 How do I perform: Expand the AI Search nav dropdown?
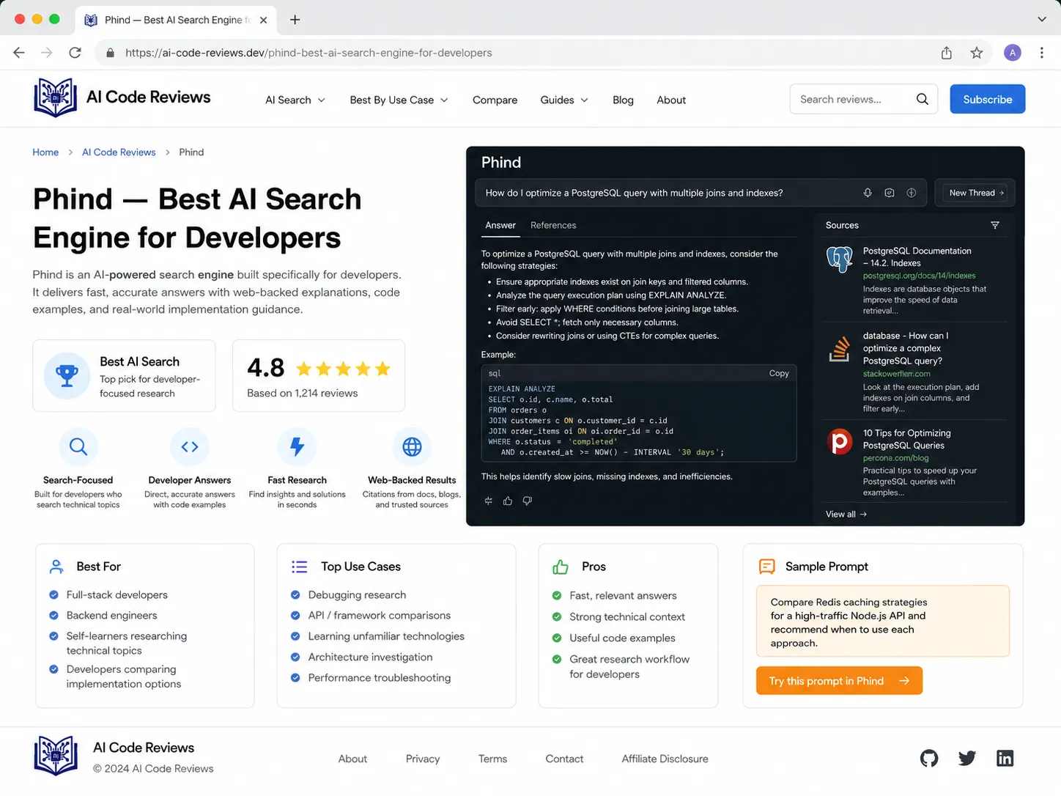point(295,100)
